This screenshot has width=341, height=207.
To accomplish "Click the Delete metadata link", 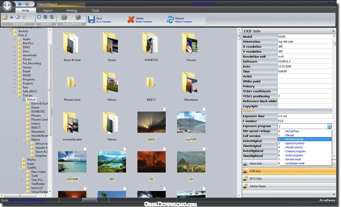I will [144, 22].
